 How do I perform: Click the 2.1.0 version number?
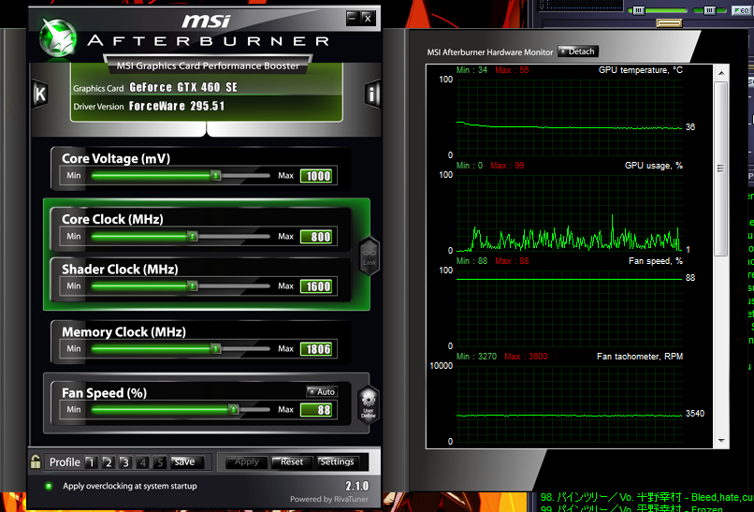pos(356,486)
